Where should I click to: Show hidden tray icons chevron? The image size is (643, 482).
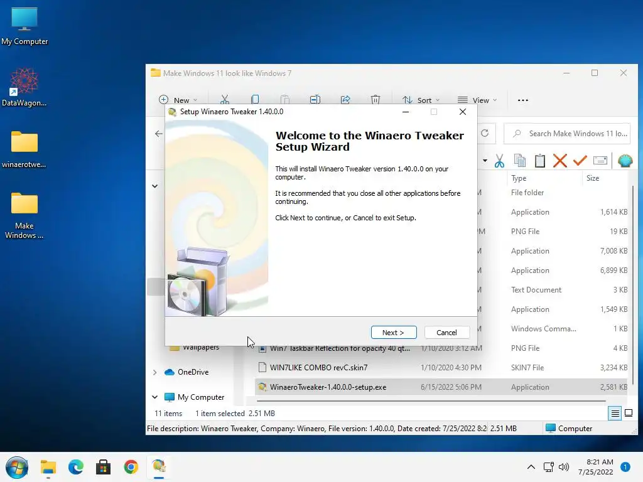coord(531,467)
